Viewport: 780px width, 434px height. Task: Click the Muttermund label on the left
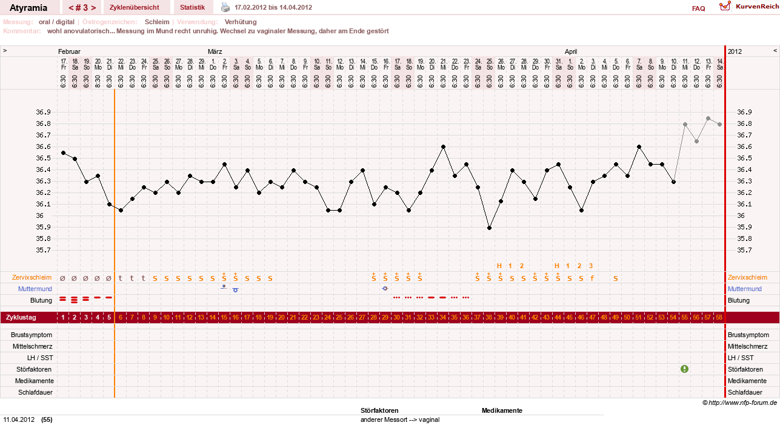click(35, 289)
